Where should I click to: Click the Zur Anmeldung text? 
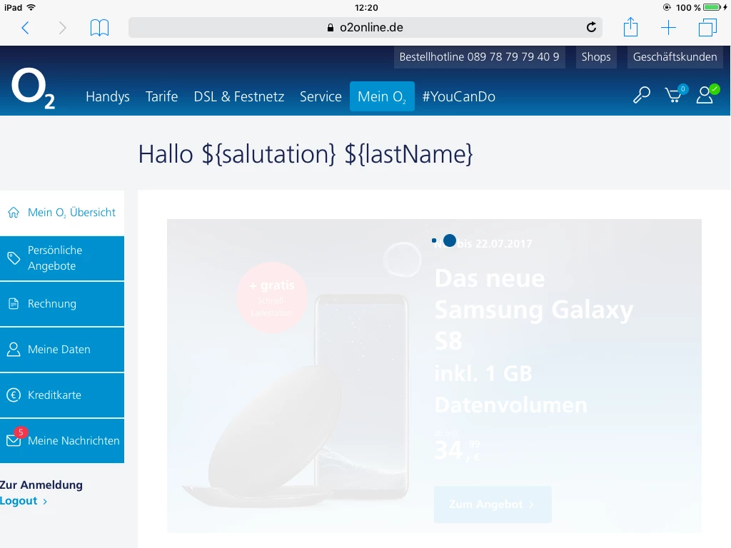(x=41, y=485)
